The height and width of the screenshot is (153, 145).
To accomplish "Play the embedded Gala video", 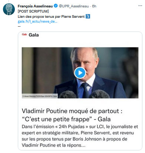I will pyautogui.click(x=80, y=73).
